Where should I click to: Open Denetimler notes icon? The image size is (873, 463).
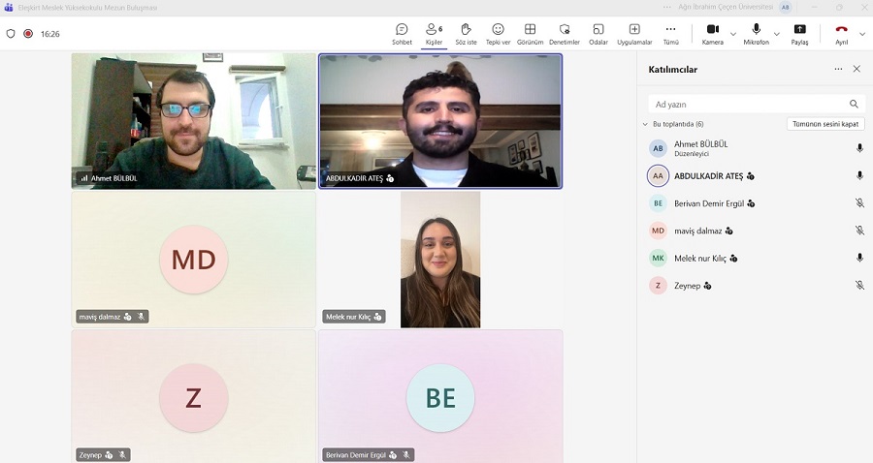[564, 34]
